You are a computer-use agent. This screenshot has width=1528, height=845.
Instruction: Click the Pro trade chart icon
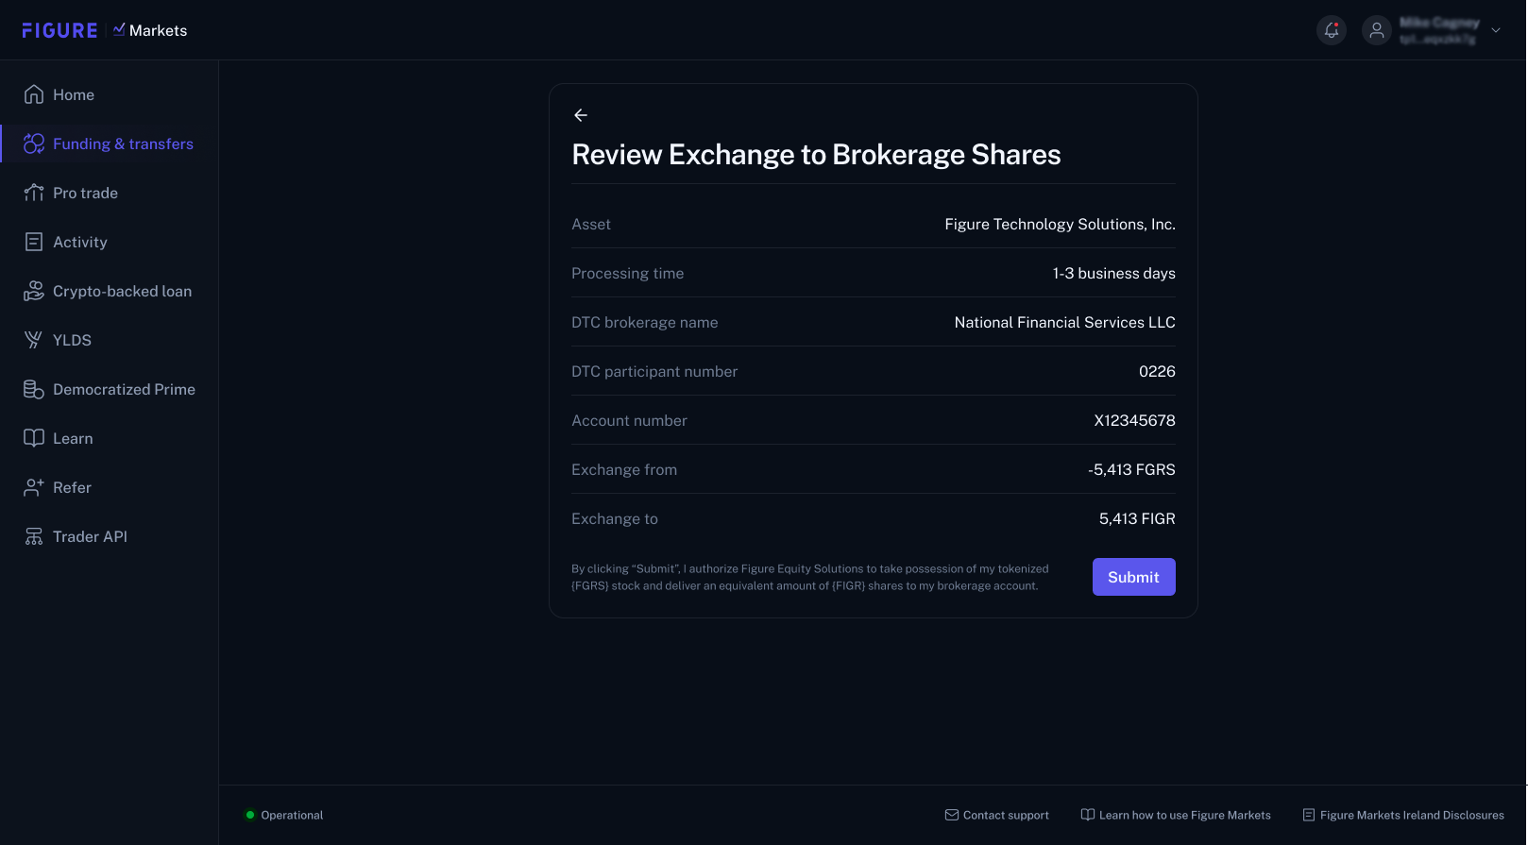34,193
